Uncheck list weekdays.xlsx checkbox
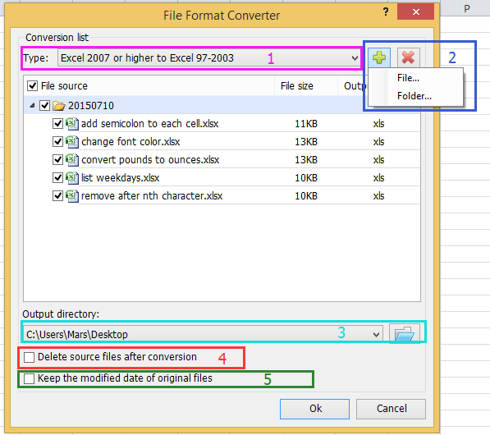 coord(57,178)
